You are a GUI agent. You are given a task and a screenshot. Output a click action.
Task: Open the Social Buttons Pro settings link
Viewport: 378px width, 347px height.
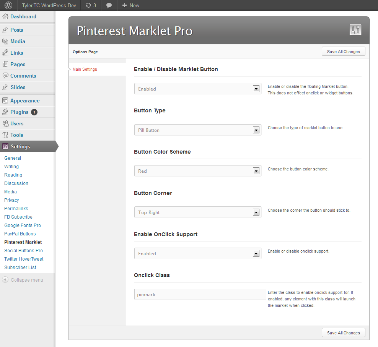[x=23, y=250]
